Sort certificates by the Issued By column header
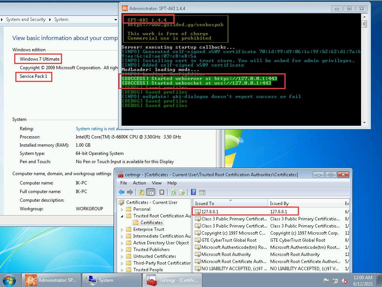The width and height of the screenshot is (382, 287). [x=305, y=203]
